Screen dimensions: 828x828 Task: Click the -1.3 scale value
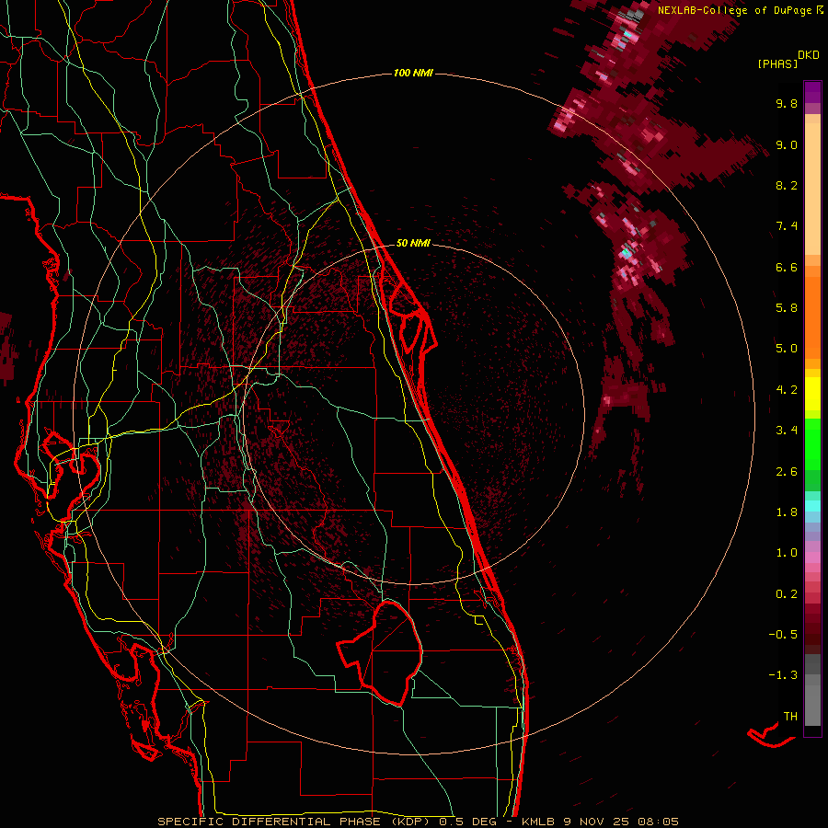coord(783,675)
